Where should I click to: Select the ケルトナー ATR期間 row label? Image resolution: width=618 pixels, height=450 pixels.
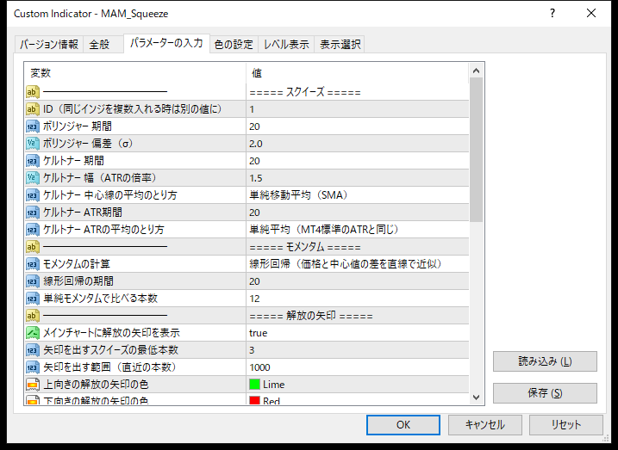[83, 213]
